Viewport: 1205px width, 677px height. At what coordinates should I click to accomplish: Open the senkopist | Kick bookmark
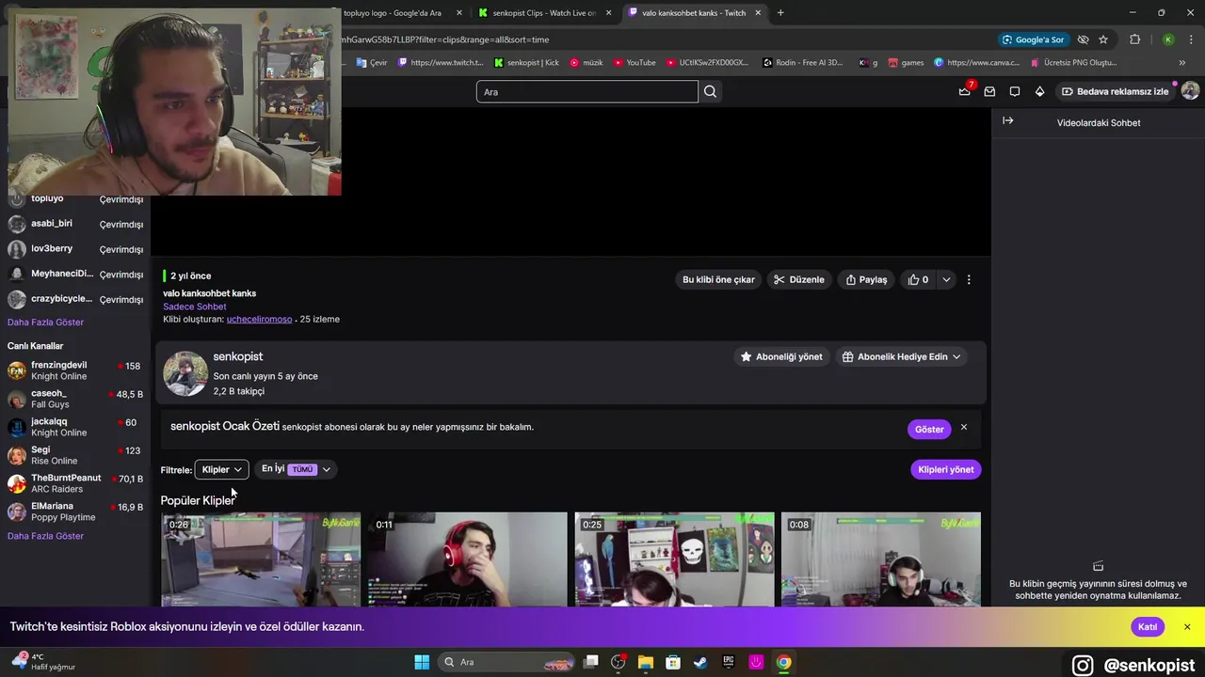tap(526, 63)
